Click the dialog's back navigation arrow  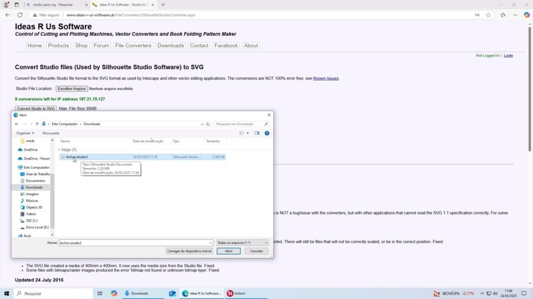click(x=17, y=124)
